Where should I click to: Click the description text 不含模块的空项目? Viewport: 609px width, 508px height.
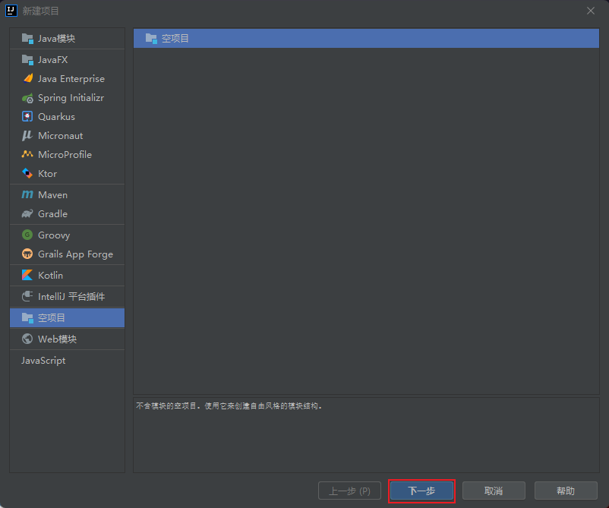[166, 405]
